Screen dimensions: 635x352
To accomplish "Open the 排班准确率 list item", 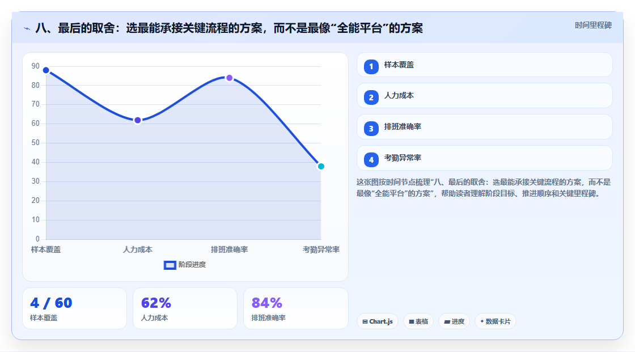I will point(484,127).
